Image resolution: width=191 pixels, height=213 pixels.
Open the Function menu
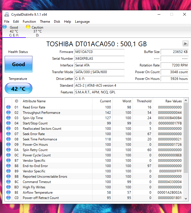point(29,22)
